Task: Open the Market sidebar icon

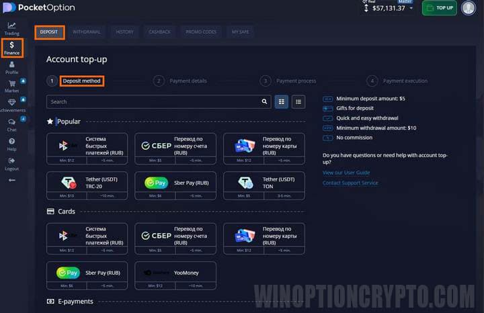Action: coord(11,86)
